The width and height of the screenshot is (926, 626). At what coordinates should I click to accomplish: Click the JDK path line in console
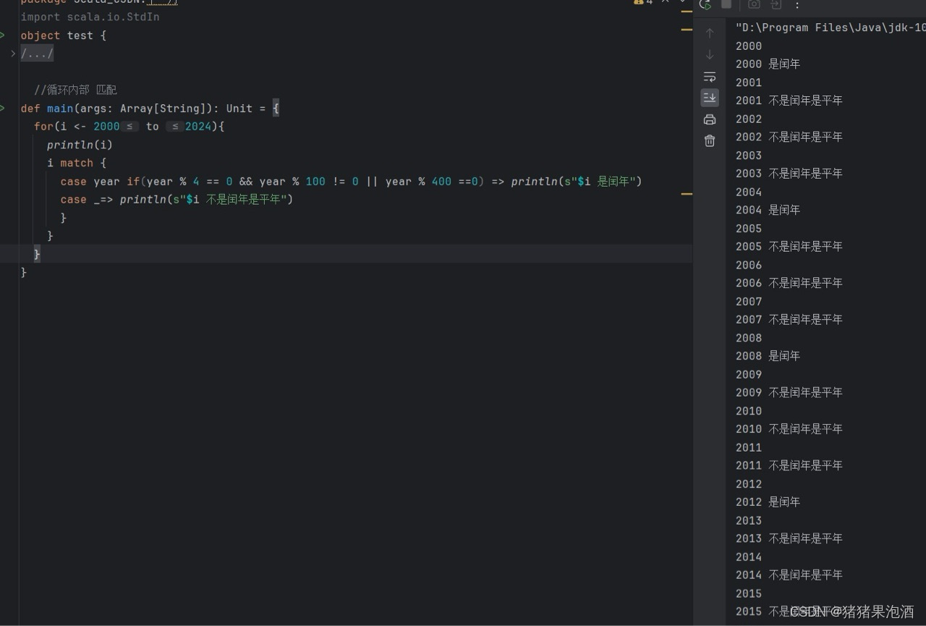click(x=830, y=28)
